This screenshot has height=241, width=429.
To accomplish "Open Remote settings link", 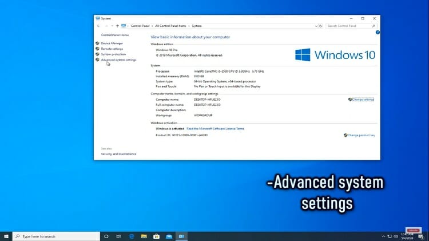I will click(112, 49).
